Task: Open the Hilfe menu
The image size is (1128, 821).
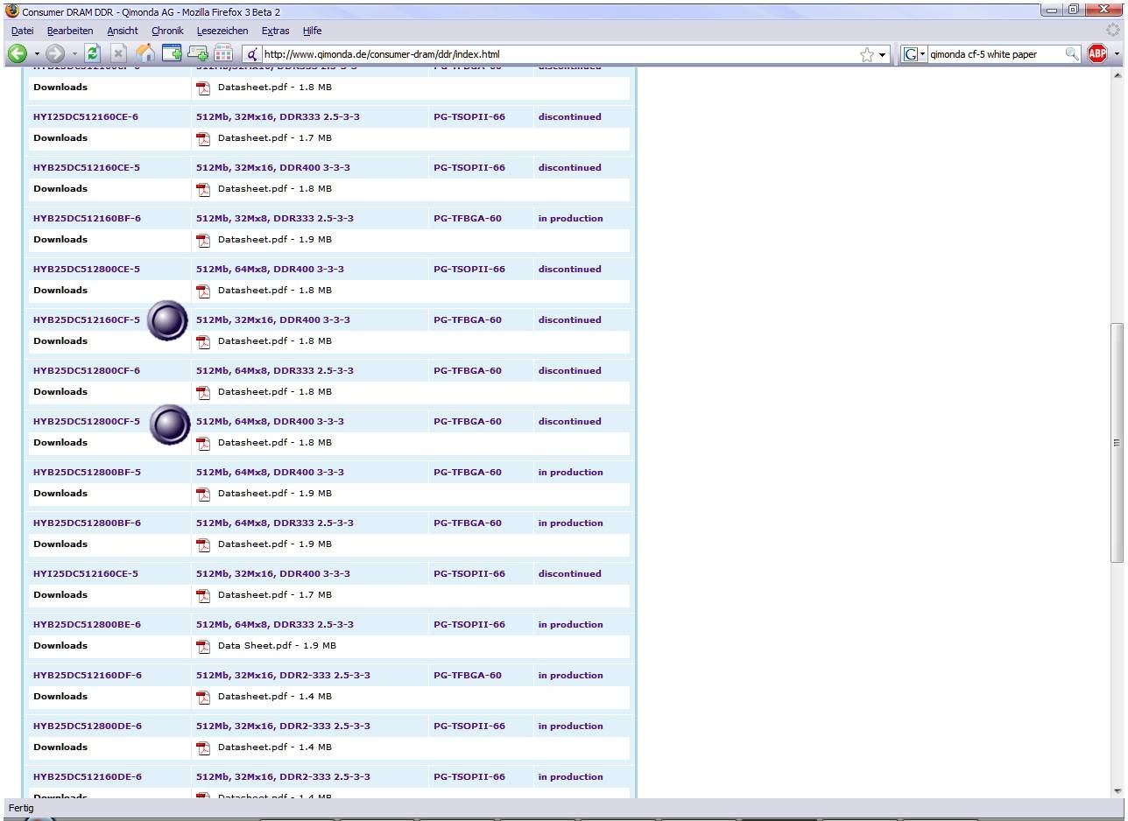Action: tap(312, 31)
